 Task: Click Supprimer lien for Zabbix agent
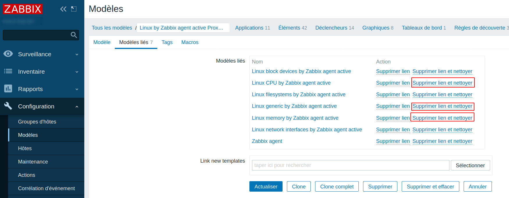point(393,141)
